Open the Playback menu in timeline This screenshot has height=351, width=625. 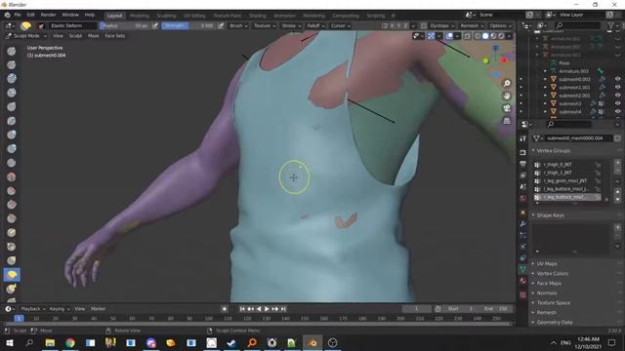click(32, 309)
